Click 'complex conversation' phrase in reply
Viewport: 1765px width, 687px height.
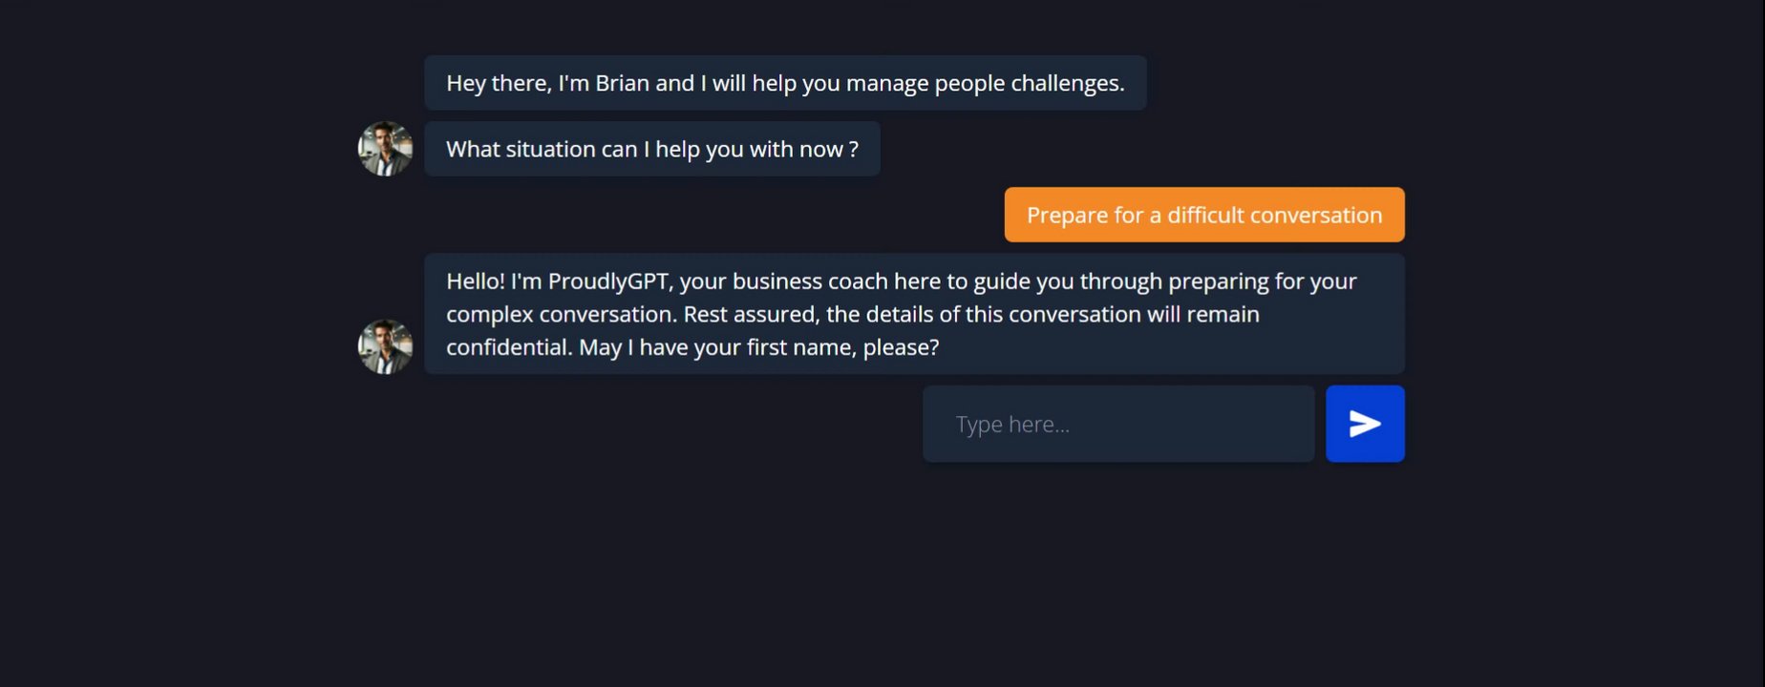[559, 314]
